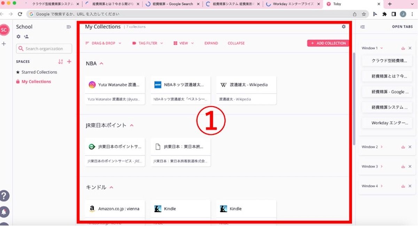Viewport: 418px width, 226px height.
Task: Open the View dropdown
Action: click(184, 43)
